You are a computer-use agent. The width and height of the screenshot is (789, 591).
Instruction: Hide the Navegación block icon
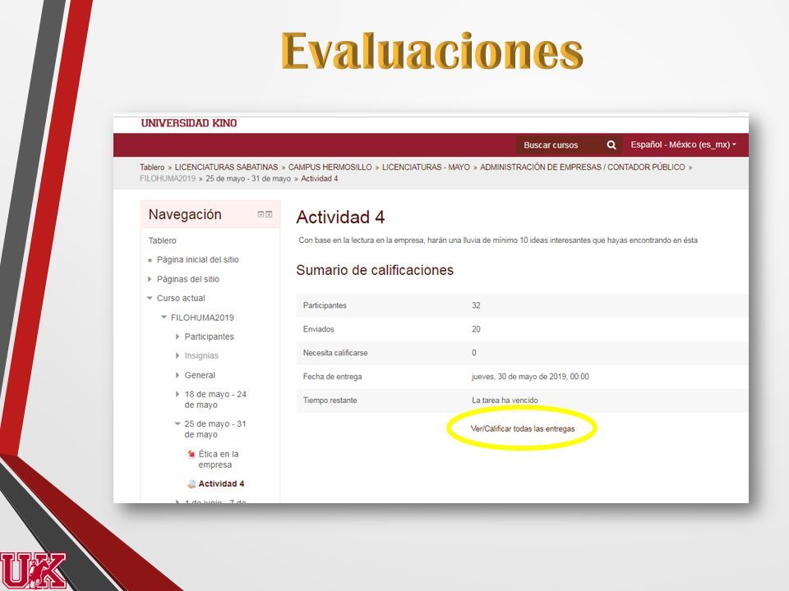click(x=261, y=214)
